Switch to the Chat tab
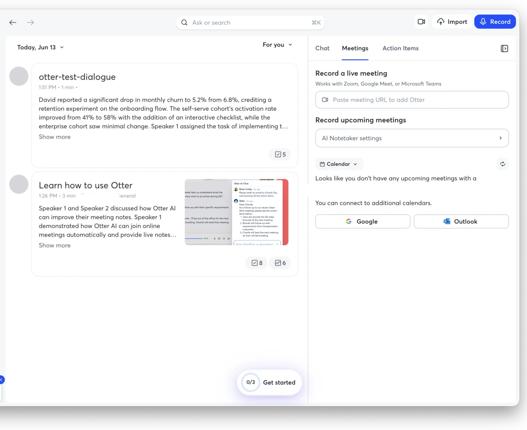 [x=322, y=48]
